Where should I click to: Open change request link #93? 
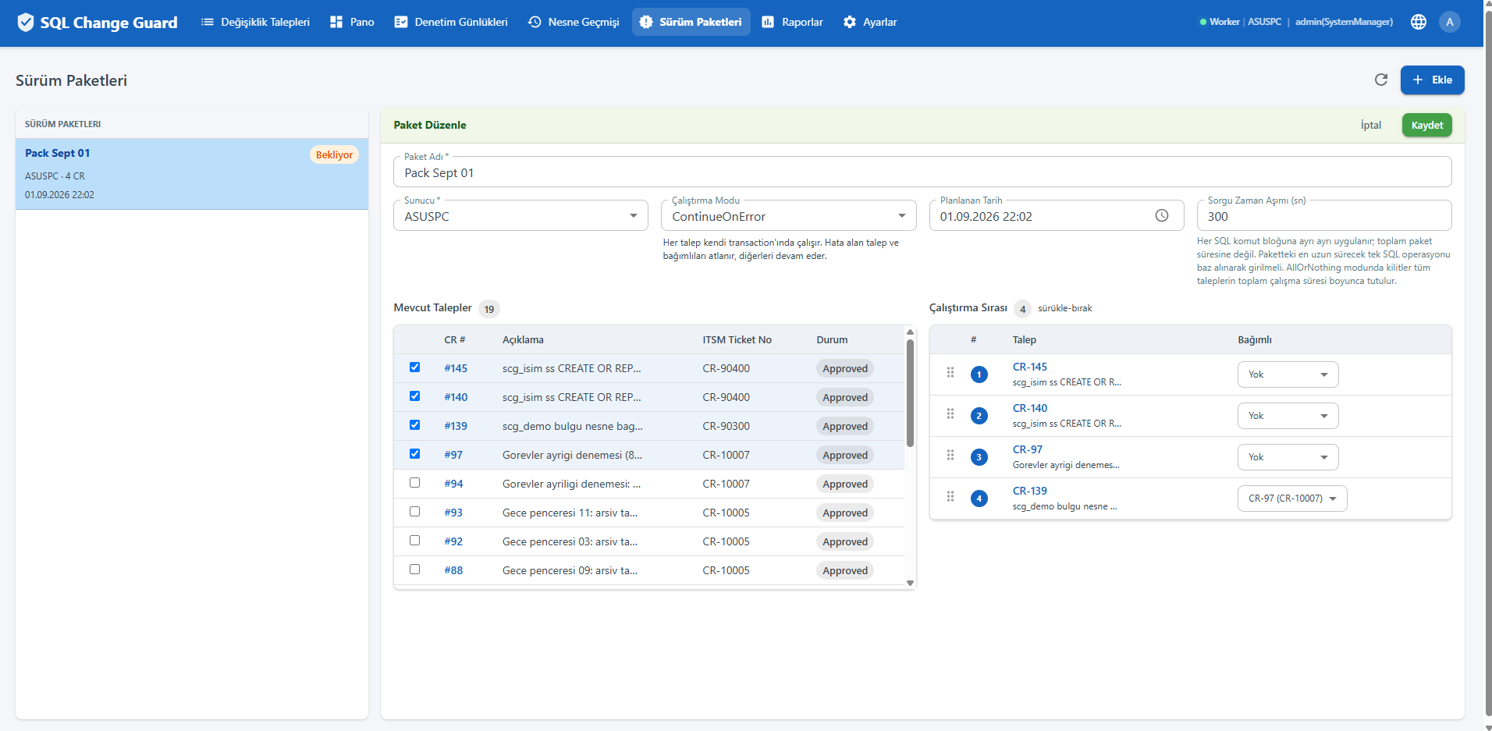pos(453,513)
